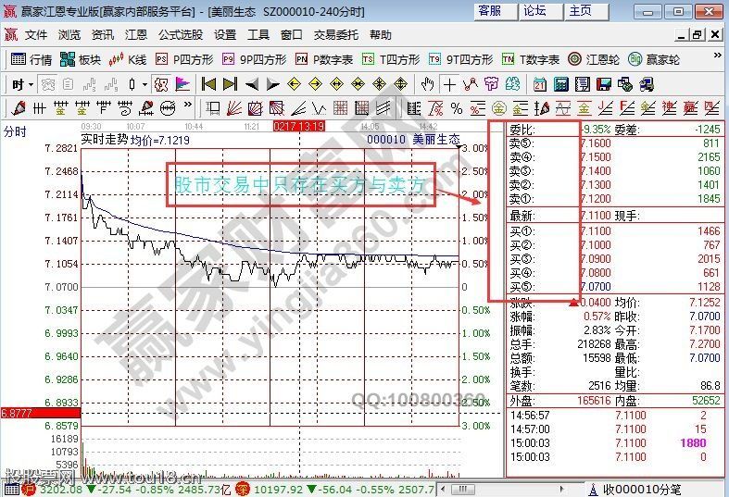Click the bottom scrollbar right arrow
Screen dimensions: 729x497
coord(561,489)
